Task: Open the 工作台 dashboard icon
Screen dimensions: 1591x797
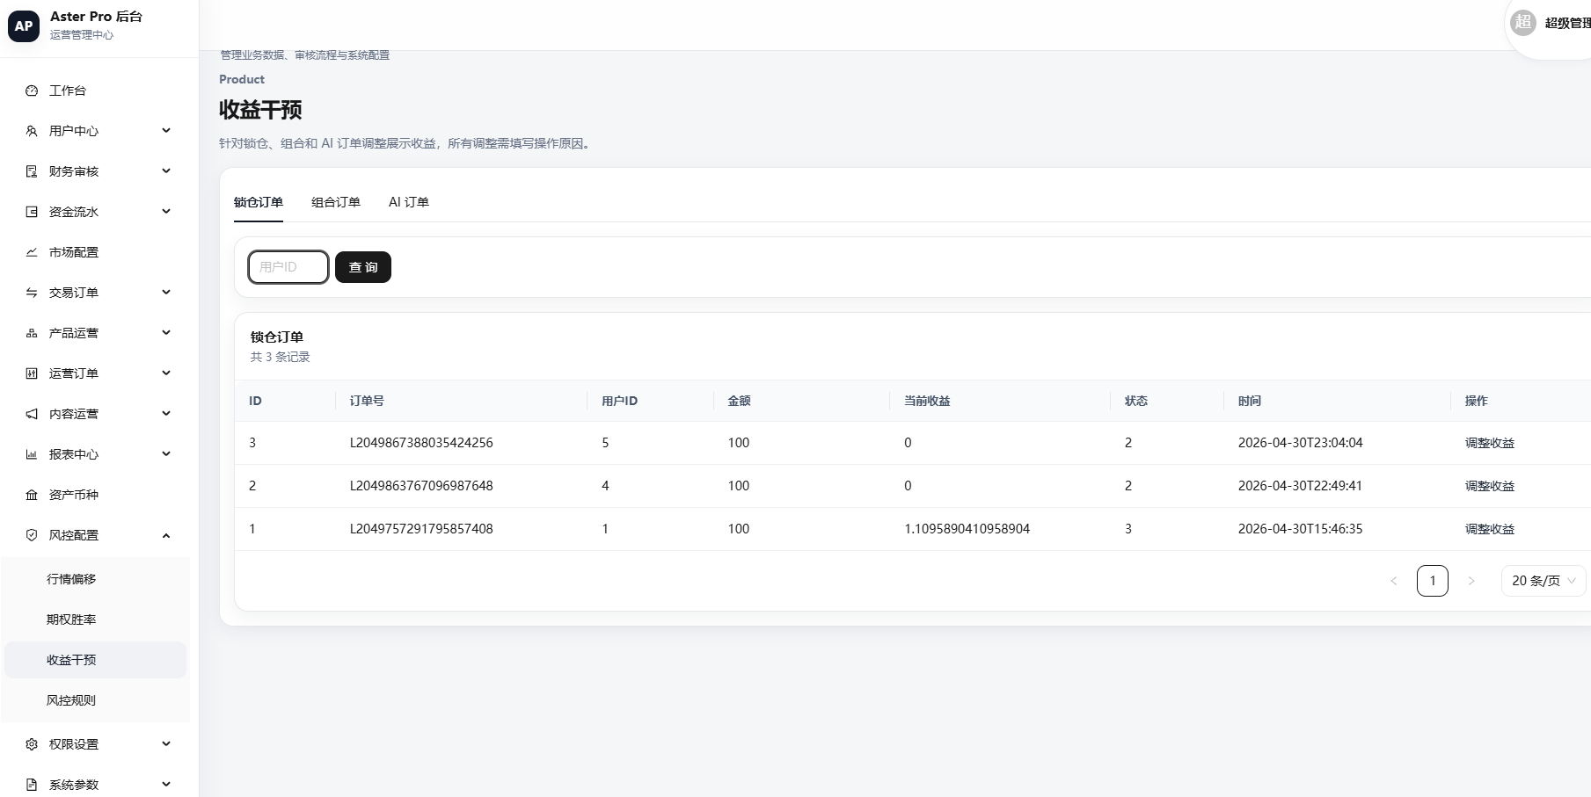Action: (32, 91)
